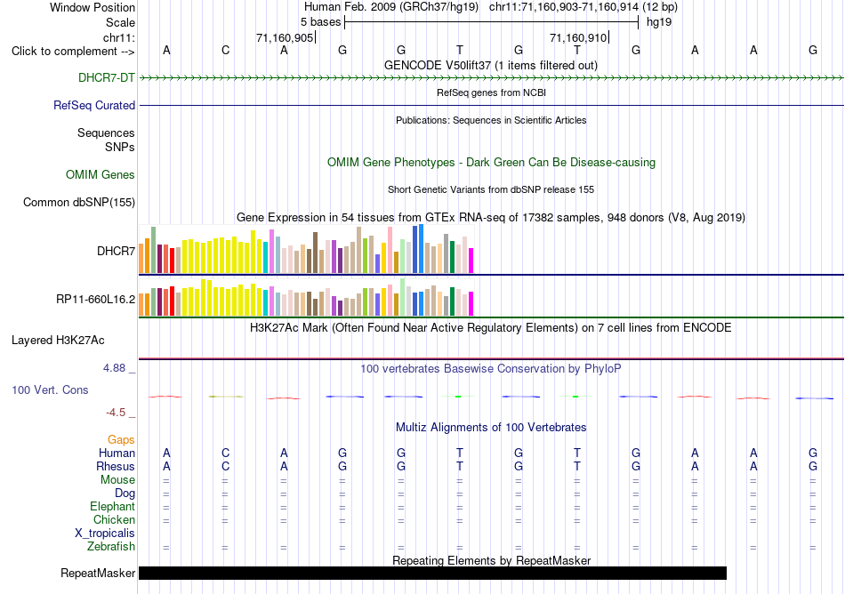
Task: Click the 100 Vert. Cons label
Action: [50, 389]
